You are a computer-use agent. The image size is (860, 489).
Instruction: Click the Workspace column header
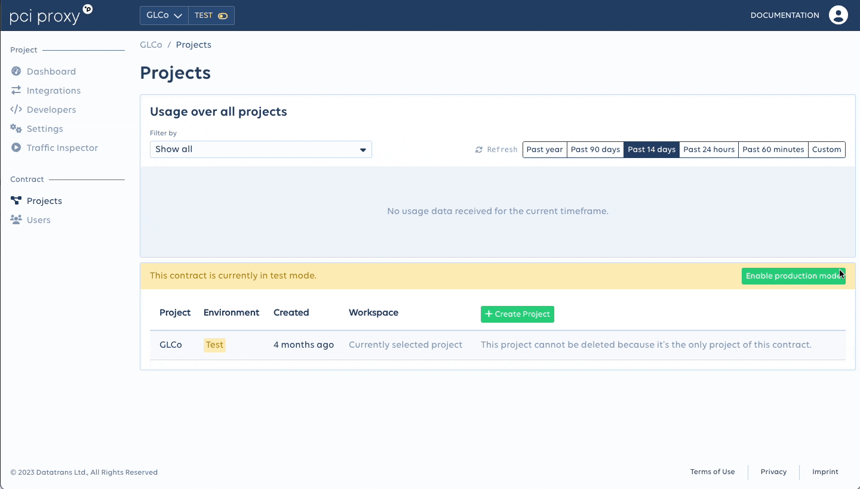click(373, 312)
